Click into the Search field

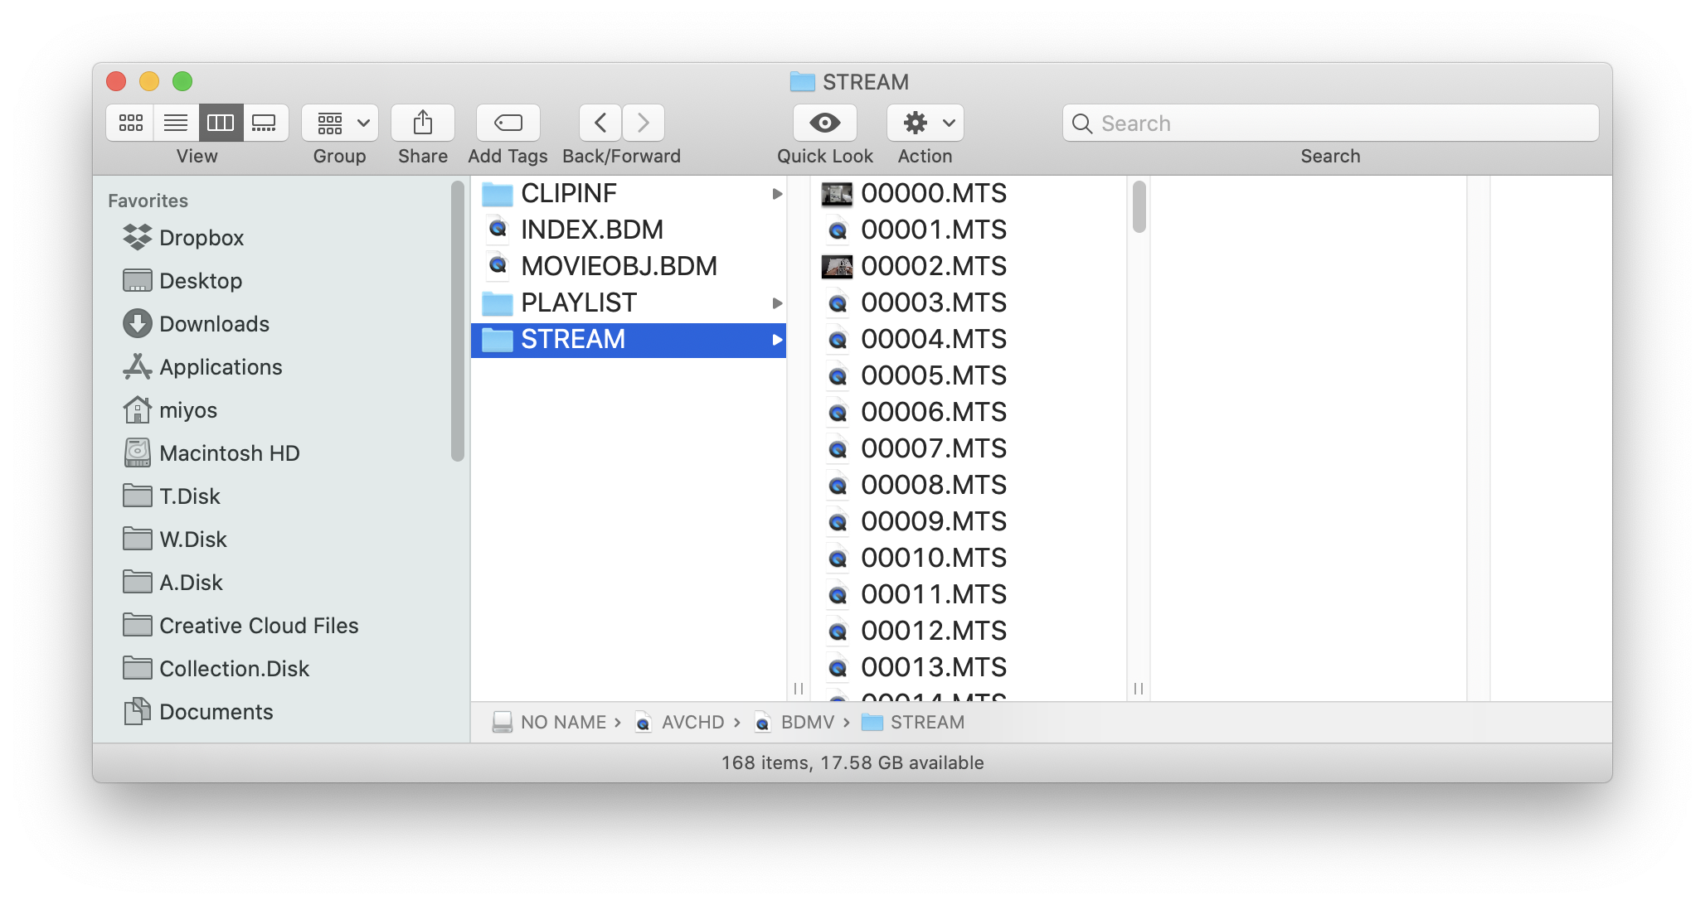(x=1330, y=123)
